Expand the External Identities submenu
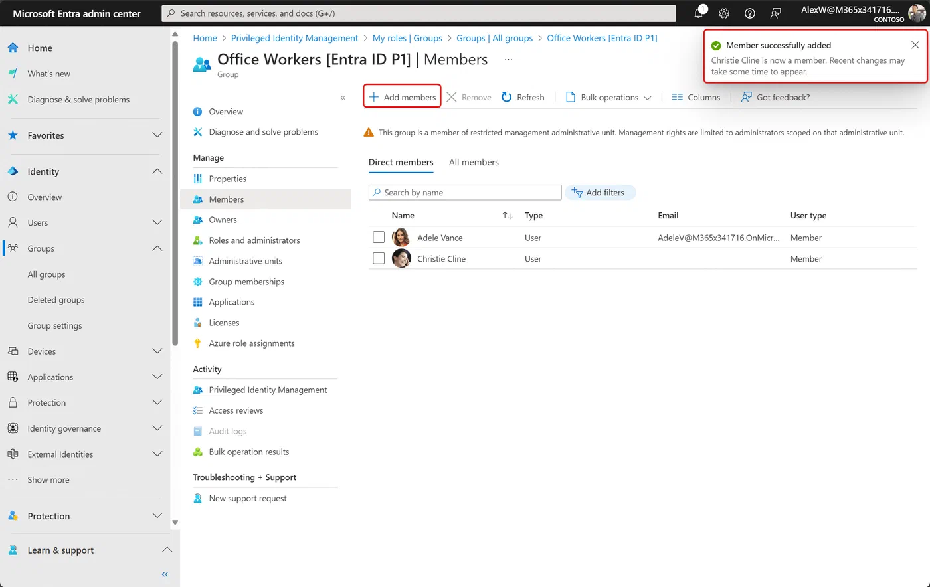 pyautogui.click(x=157, y=454)
